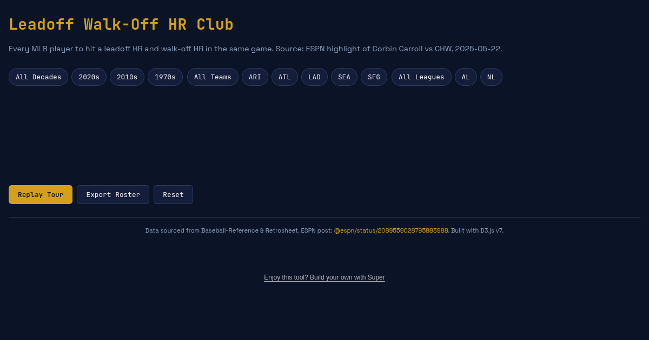Filter roster to SEA team

tap(344, 77)
